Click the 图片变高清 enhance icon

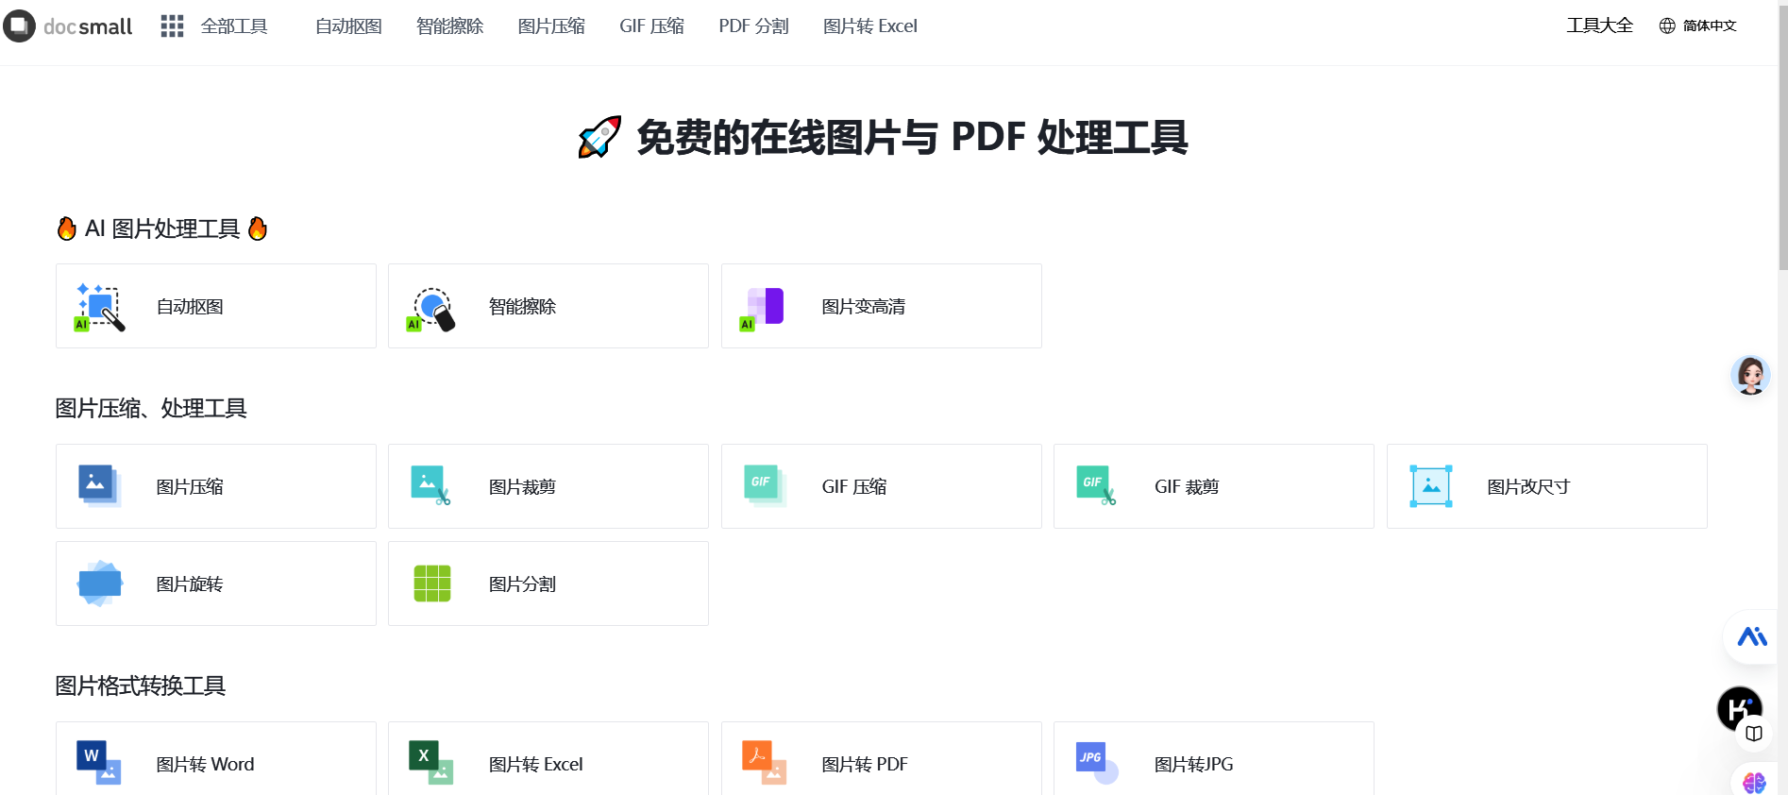[x=764, y=308]
